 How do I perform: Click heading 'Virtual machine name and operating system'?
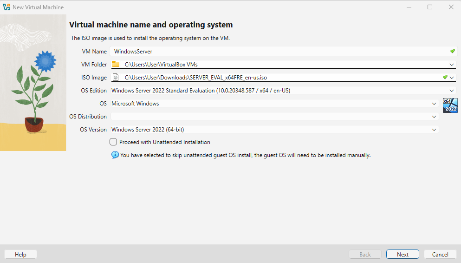[x=151, y=25]
